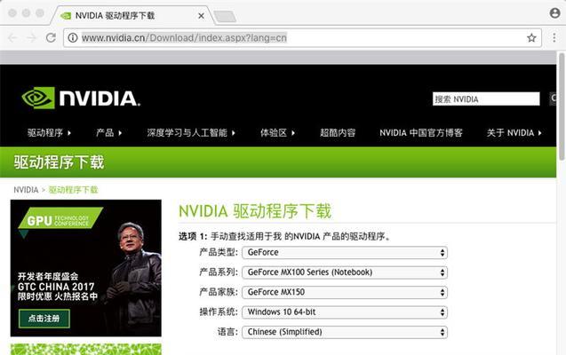Click the address bar URL
Image resolution: width=566 pixels, height=355 pixels.
184,38
